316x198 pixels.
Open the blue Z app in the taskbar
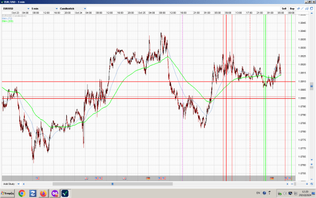click(33, 193)
